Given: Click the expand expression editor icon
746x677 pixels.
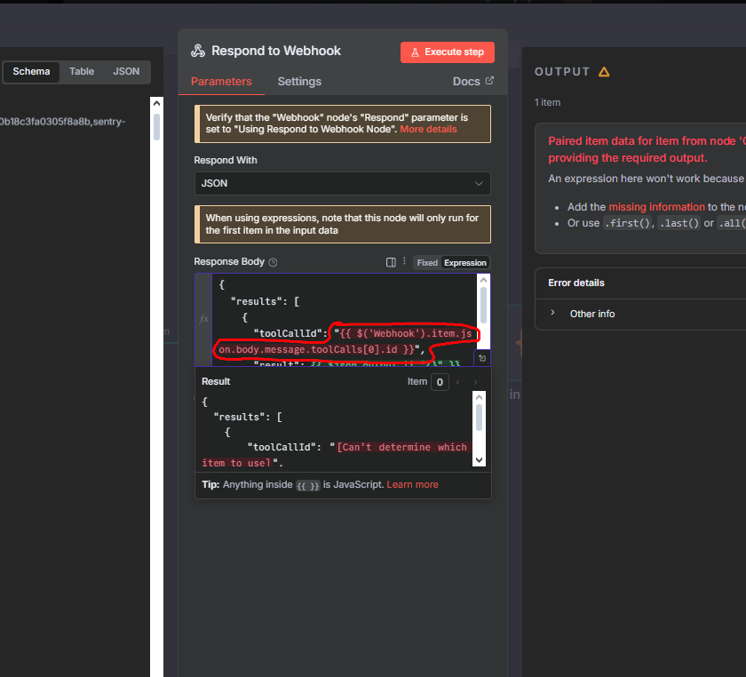Looking at the screenshot, I should click(480, 358).
